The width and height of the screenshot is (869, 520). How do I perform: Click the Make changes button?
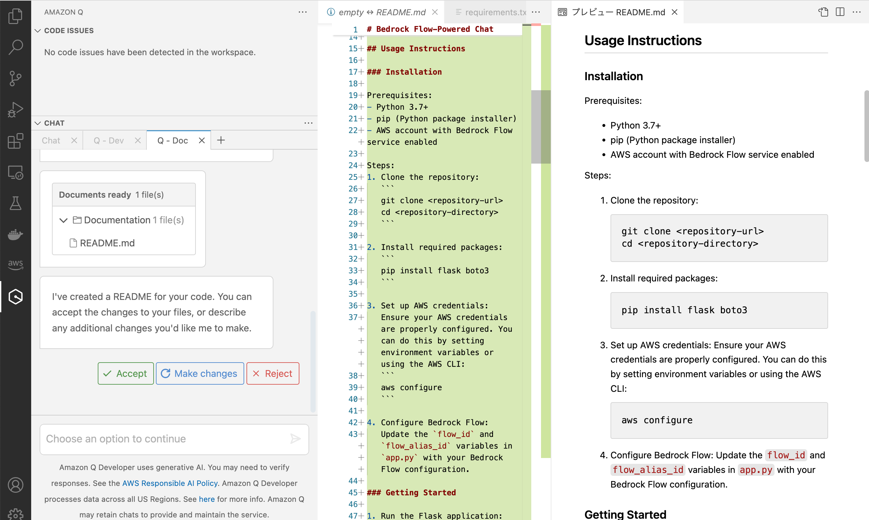point(200,374)
